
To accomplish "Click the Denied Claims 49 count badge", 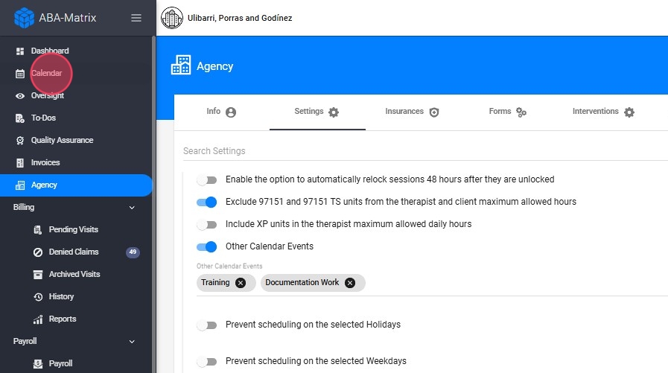I will point(133,252).
